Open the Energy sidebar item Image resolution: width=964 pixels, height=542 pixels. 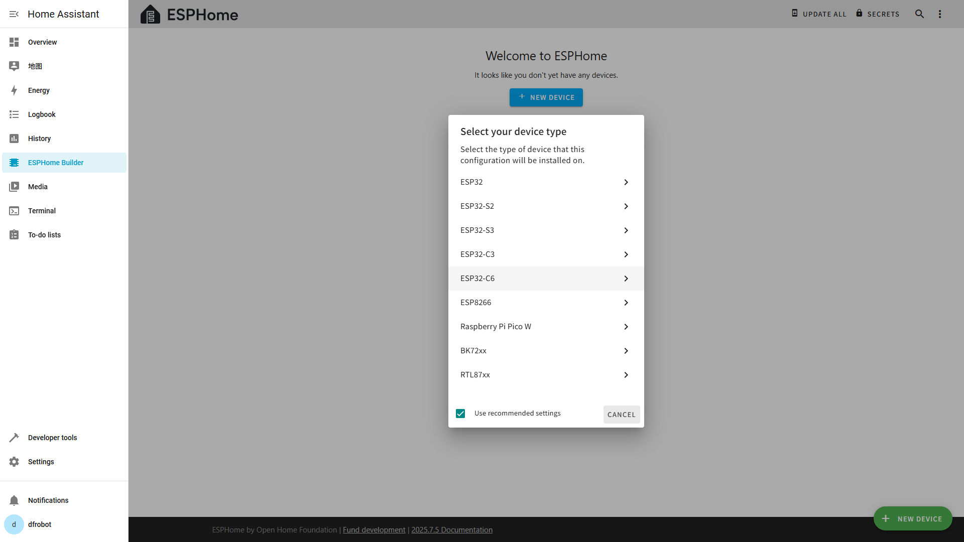[x=39, y=90]
